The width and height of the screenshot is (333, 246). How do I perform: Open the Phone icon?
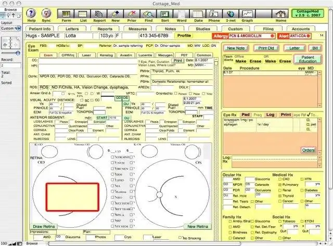click(214, 14)
